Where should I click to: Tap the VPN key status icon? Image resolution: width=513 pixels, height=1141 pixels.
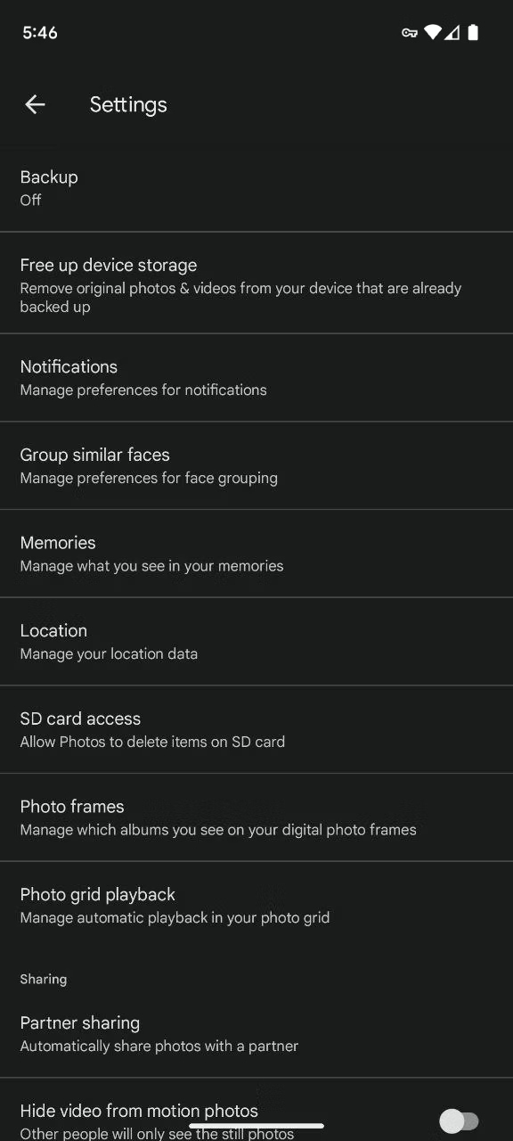pyautogui.click(x=410, y=33)
